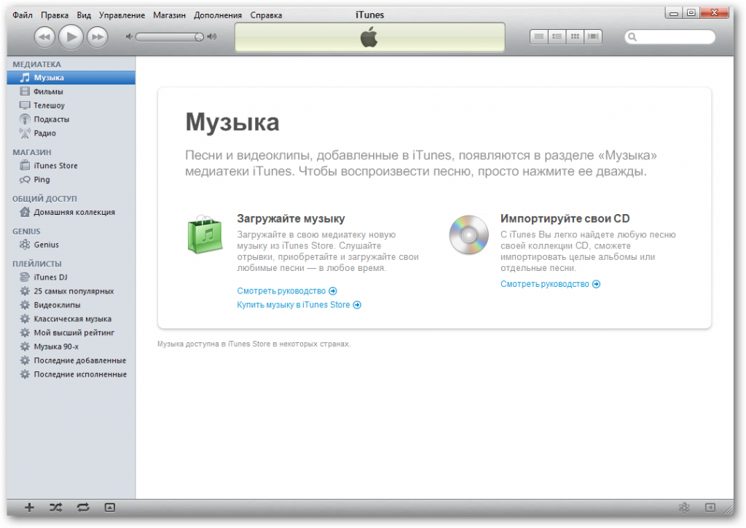
Task: Open the Магазин menu
Action: click(x=169, y=15)
